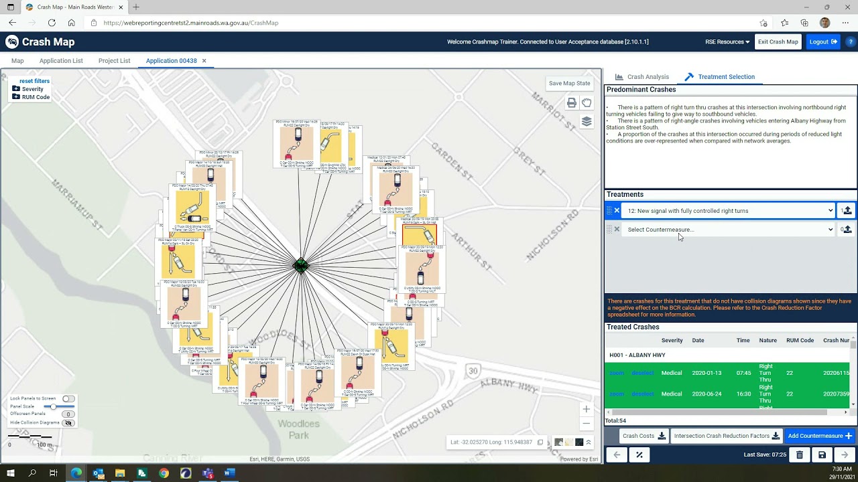The height and width of the screenshot is (482, 858).
Task: Go to next step arrow
Action: [845, 455]
